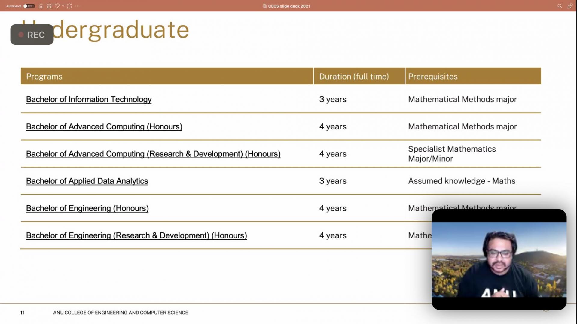Screen dimensions: 577x324
Task: Click the Undo arrow icon
Action: click(x=57, y=6)
